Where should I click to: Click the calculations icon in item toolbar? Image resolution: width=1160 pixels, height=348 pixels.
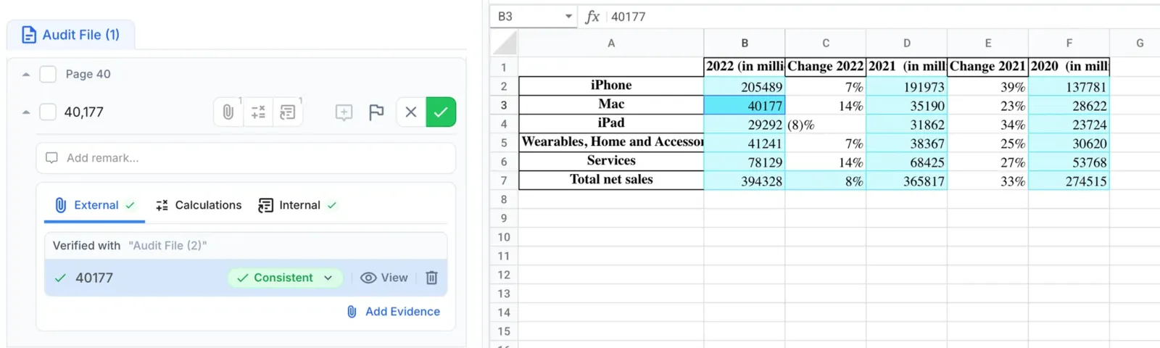coord(258,112)
